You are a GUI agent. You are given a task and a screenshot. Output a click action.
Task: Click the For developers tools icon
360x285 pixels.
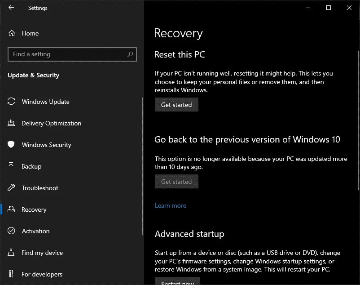point(11,274)
